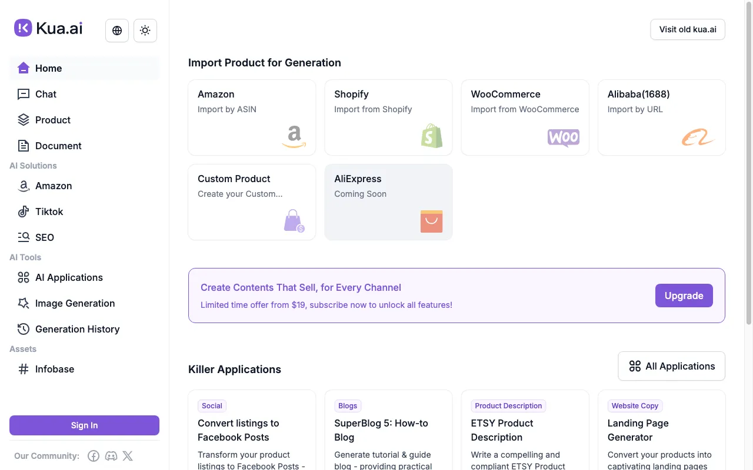Select the Import from WooCommerce text
The height and width of the screenshot is (470, 753).
pos(525,109)
